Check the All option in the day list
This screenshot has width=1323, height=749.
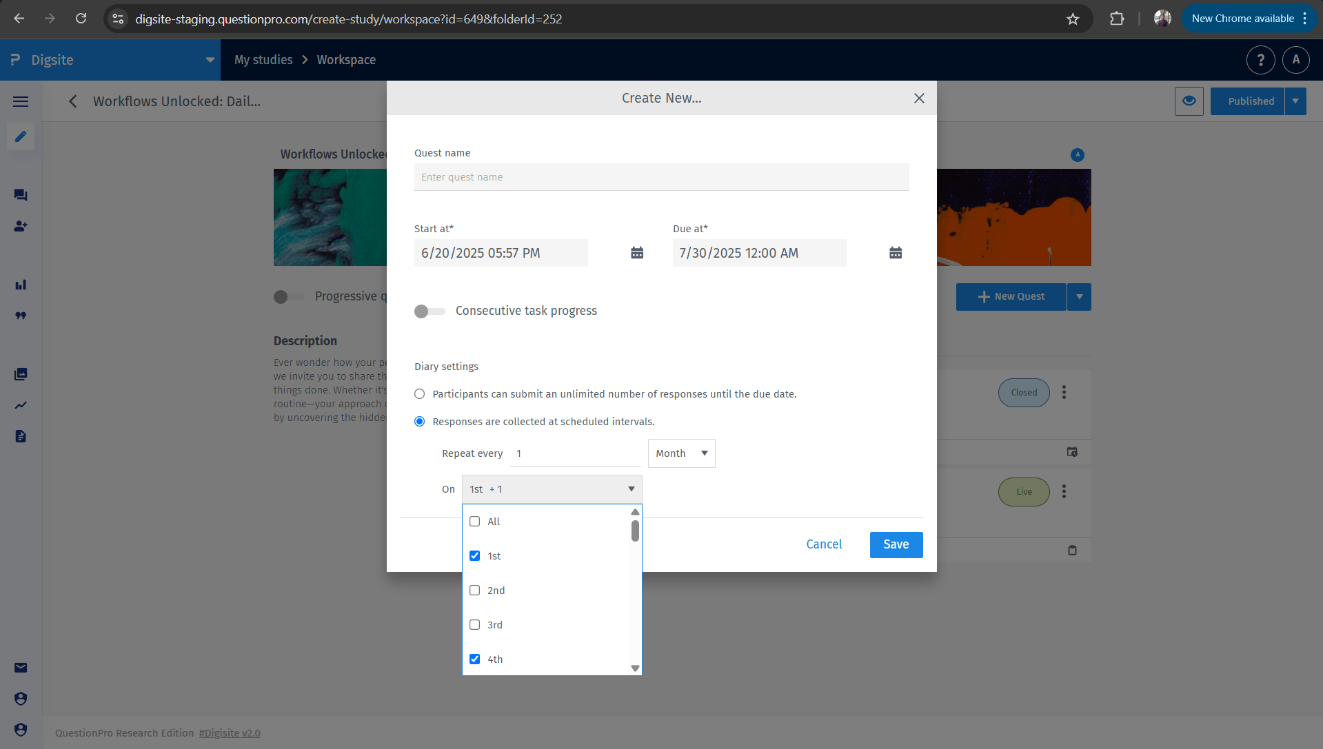pyautogui.click(x=474, y=521)
